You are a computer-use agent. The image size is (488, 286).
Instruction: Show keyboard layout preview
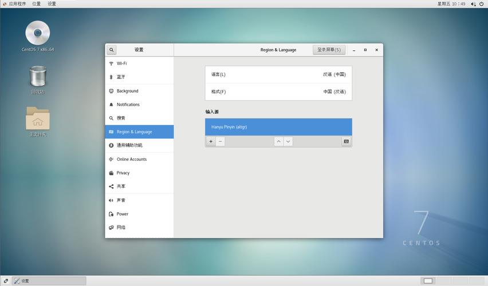pos(346,141)
